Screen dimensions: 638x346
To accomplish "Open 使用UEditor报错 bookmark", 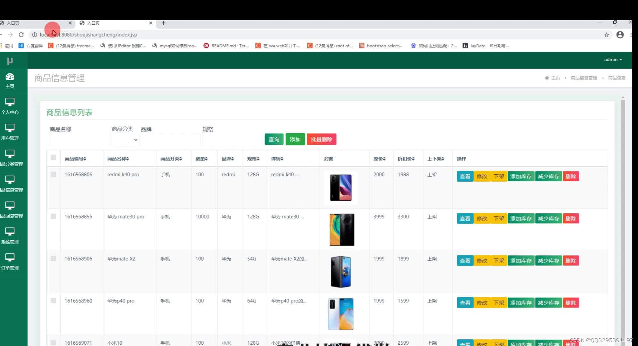I will click(x=123, y=46).
